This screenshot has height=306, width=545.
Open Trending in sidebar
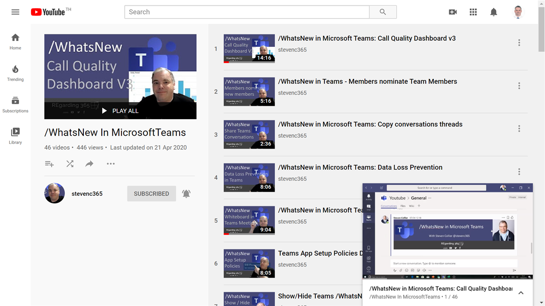point(15,73)
